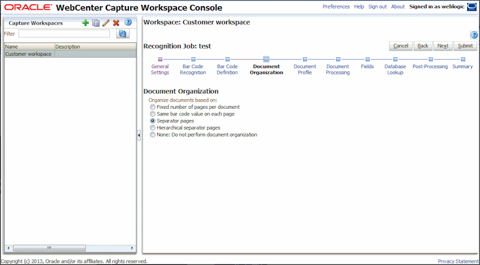This screenshot has height=265, width=480.
Task: Open the Help link in header
Action: 359,7
